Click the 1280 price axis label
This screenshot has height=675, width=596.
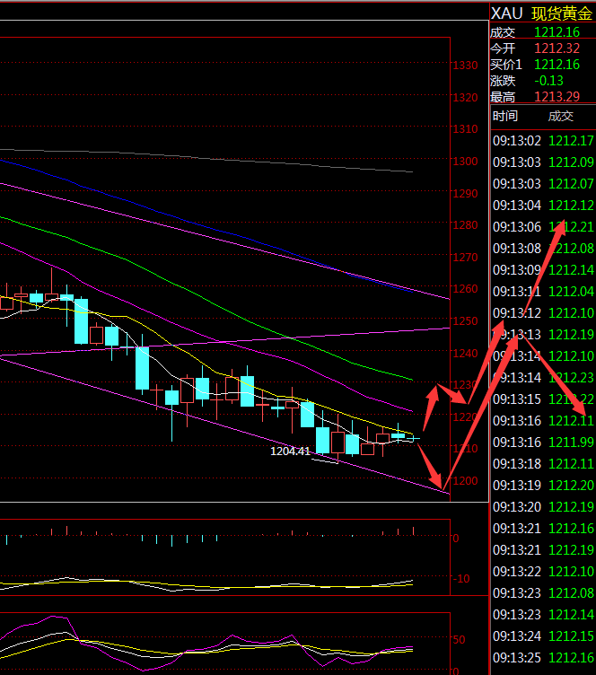click(465, 225)
